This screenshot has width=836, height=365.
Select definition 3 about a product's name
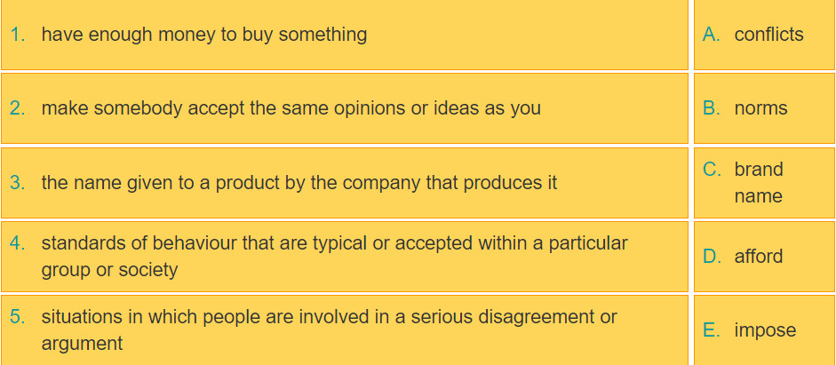(x=345, y=183)
